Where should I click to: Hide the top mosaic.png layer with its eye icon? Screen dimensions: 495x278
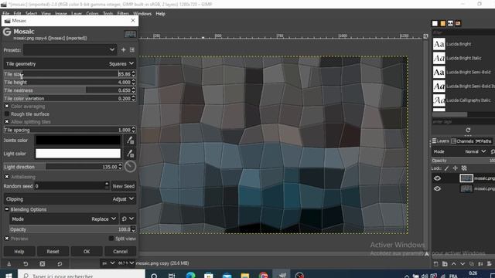coord(437,178)
